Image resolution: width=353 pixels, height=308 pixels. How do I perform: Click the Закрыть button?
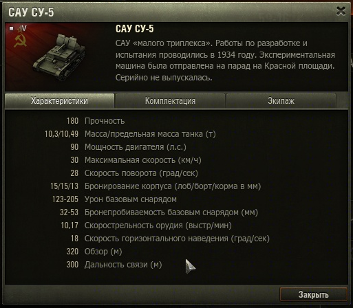[x=313, y=294]
